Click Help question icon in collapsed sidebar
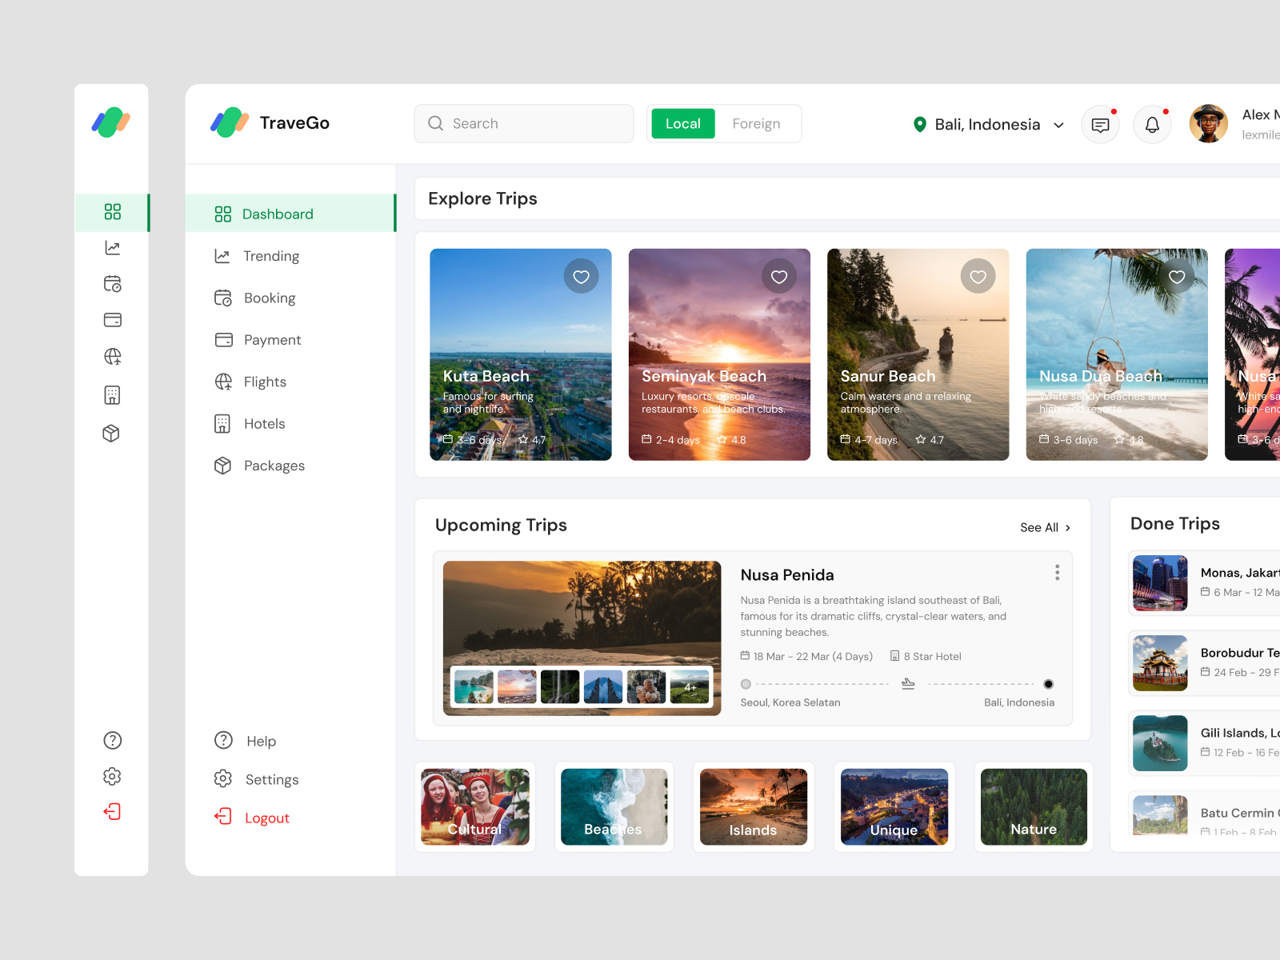Image resolution: width=1280 pixels, height=960 pixels. pos(112,741)
